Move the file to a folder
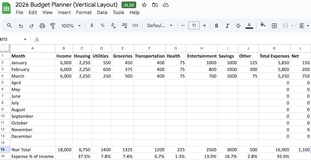Viewport: 311px width, 160px height. pyautogui.click(x=155, y=5)
